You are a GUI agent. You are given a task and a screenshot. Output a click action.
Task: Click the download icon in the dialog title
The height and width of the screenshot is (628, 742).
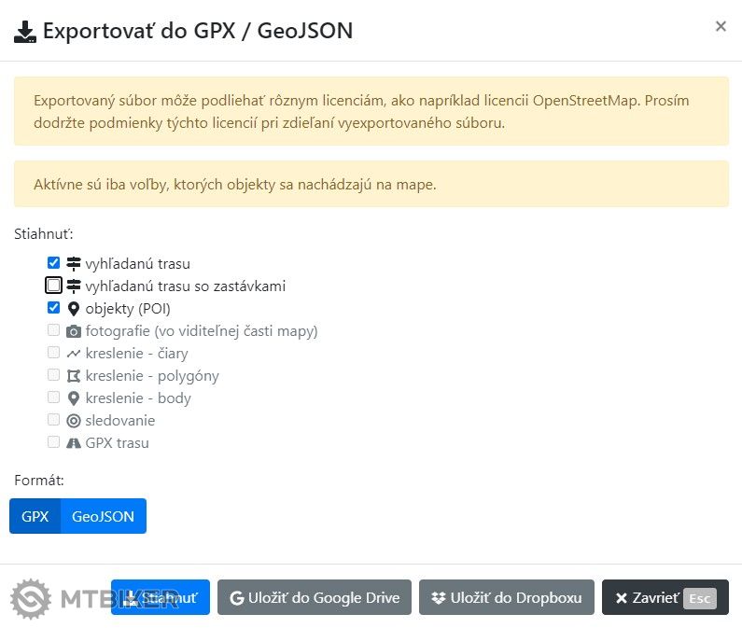pos(25,32)
